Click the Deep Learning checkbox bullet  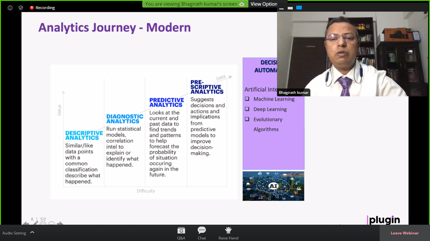click(247, 109)
